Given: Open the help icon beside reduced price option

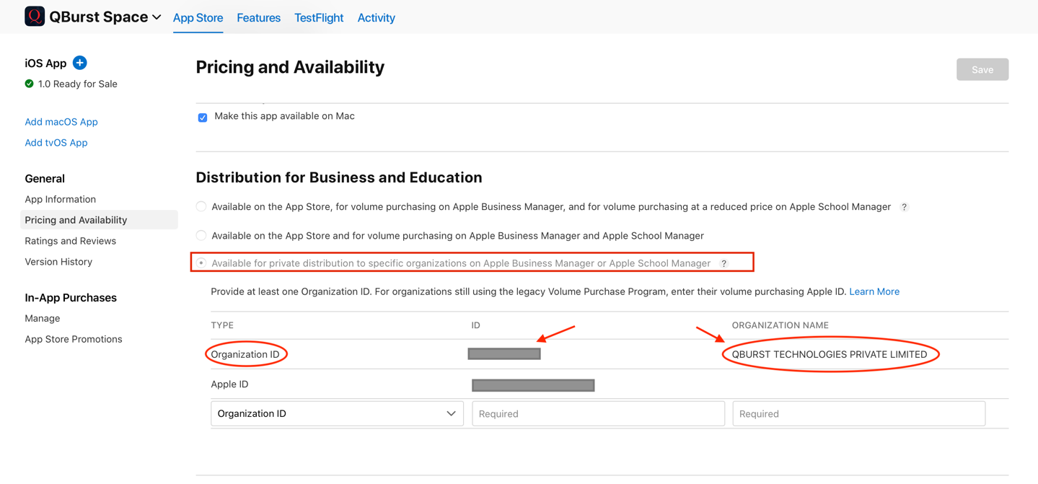Looking at the screenshot, I should point(904,207).
